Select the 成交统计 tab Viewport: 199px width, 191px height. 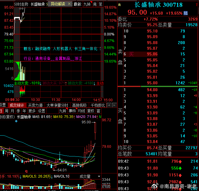click(x=17, y=105)
